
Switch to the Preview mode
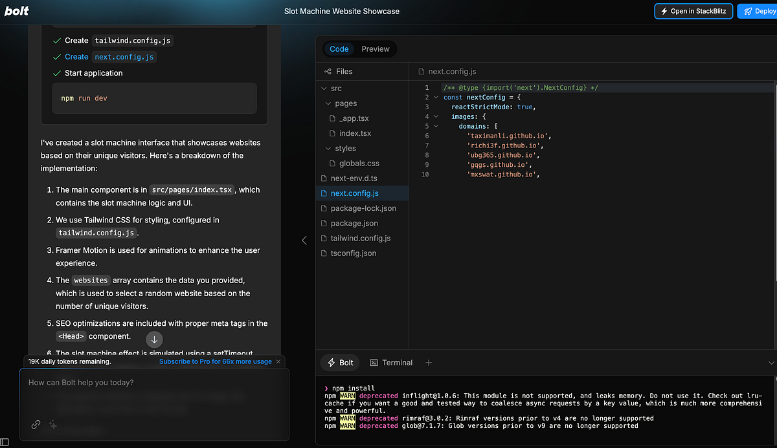(x=376, y=48)
